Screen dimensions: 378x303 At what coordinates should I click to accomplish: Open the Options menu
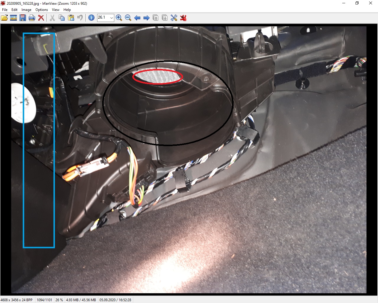point(42,10)
